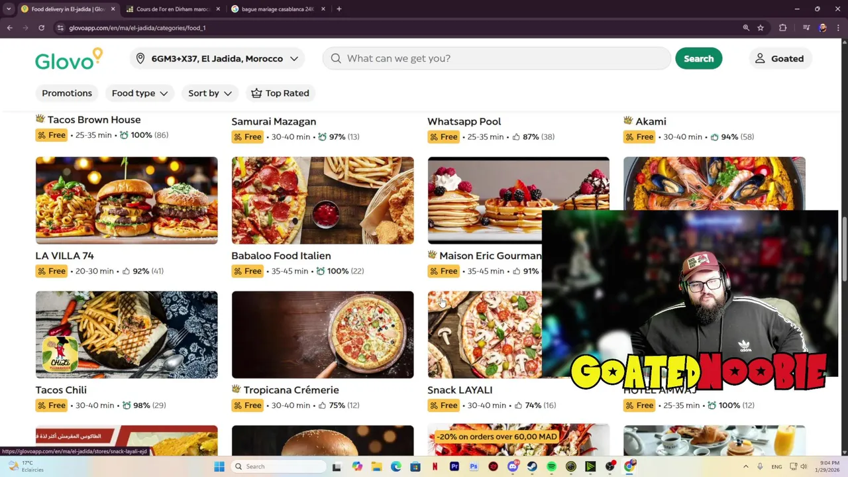
Task: Toggle the Top Rated filter
Action: pos(280,93)
